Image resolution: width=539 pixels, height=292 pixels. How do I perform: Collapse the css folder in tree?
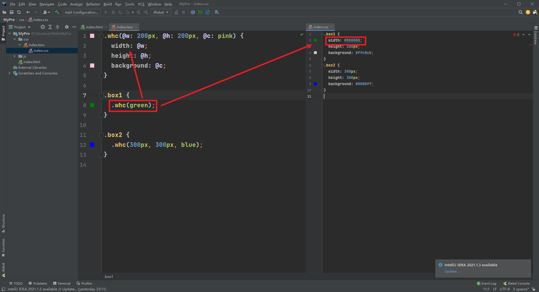click(x=14, y=39)
